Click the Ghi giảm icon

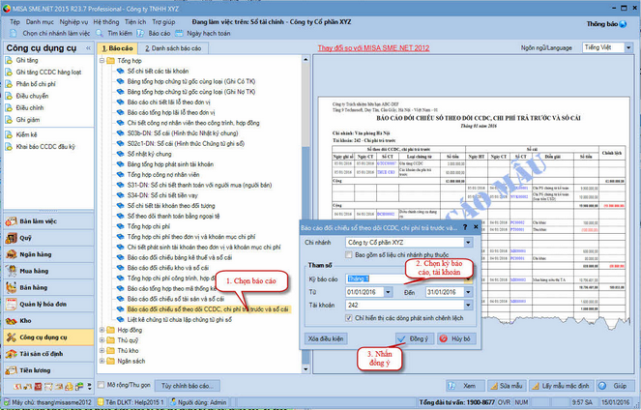click(x=9, y=119)
